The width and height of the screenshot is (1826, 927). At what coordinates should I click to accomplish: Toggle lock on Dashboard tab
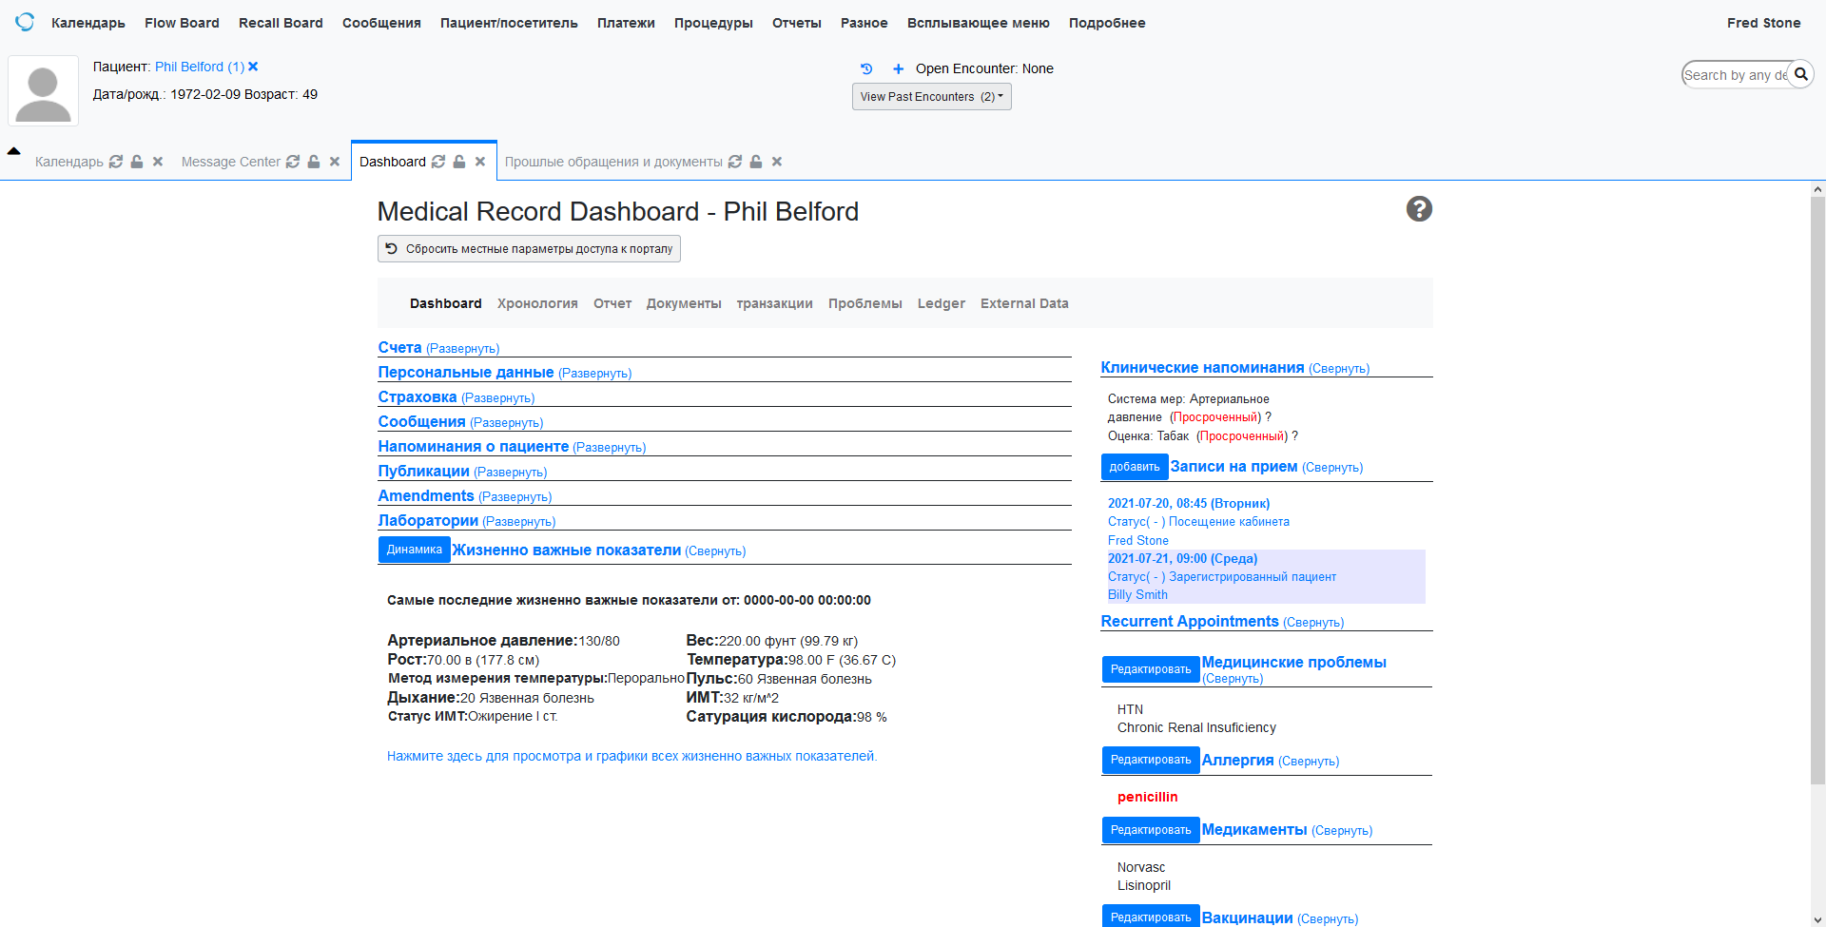(x=459, y=162)
